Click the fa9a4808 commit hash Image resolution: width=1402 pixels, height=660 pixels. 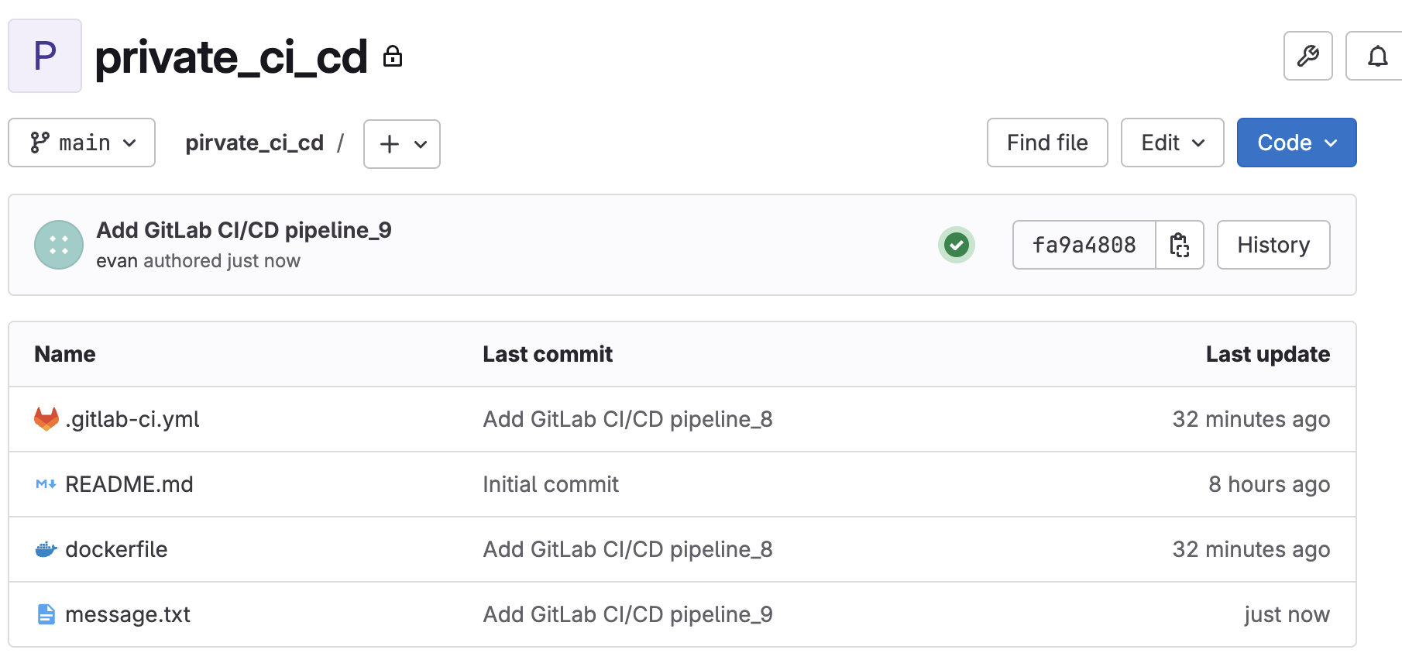point(1084,245)
